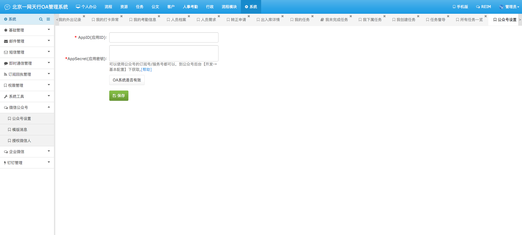Expand the 系统工具 sidebar section
Viewport: 522px width, 235px height.
pos(27,96)
